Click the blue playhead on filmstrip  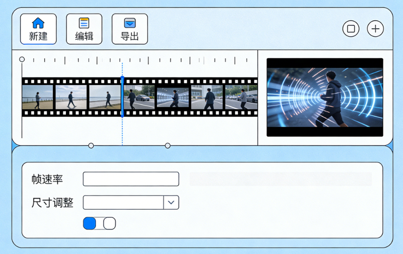tap(122, 97)
